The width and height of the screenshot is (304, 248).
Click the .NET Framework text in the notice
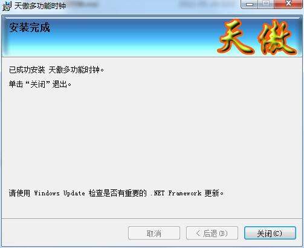[176, 193]
